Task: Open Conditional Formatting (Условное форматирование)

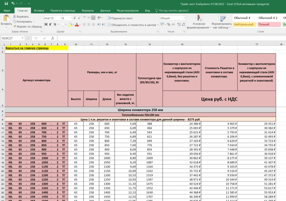Action: [199, 22]
